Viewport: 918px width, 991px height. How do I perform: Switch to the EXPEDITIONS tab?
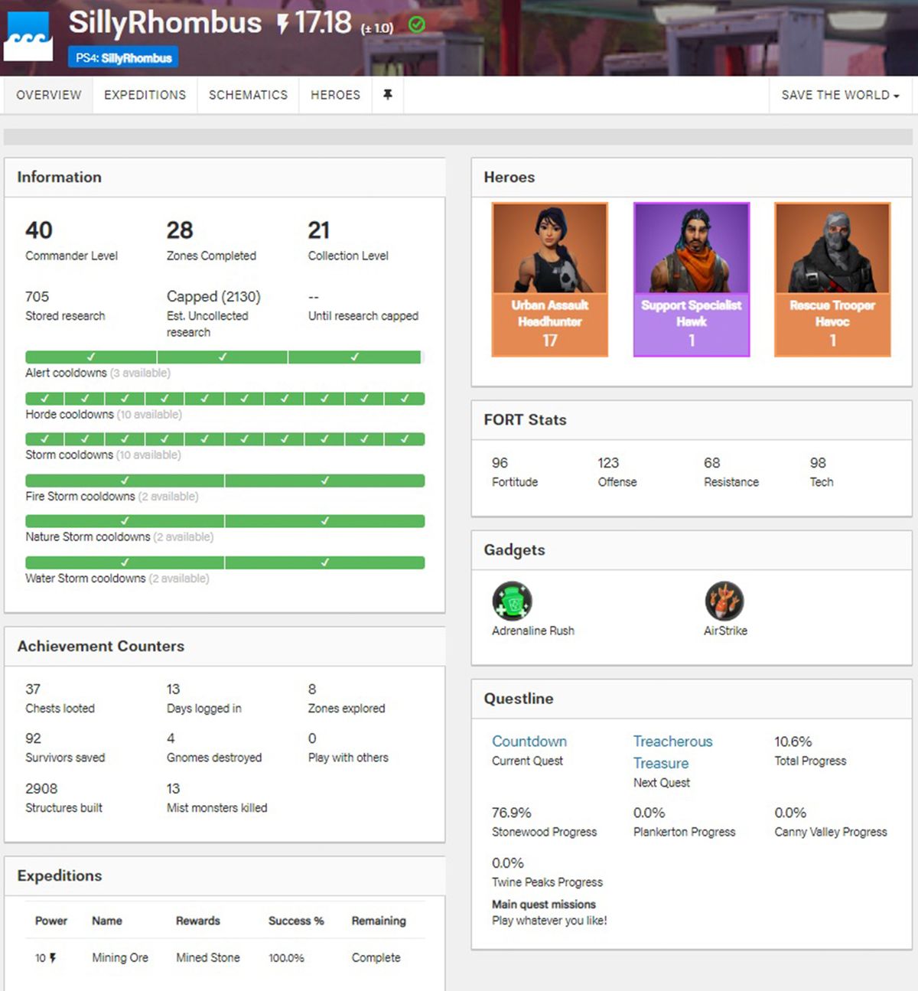coord(145,95)
